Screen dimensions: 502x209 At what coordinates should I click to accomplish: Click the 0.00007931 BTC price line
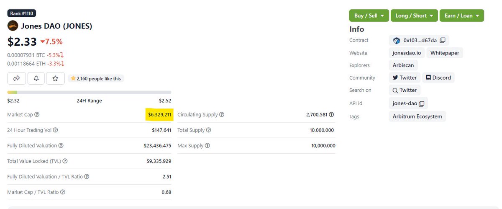(35, 55)
